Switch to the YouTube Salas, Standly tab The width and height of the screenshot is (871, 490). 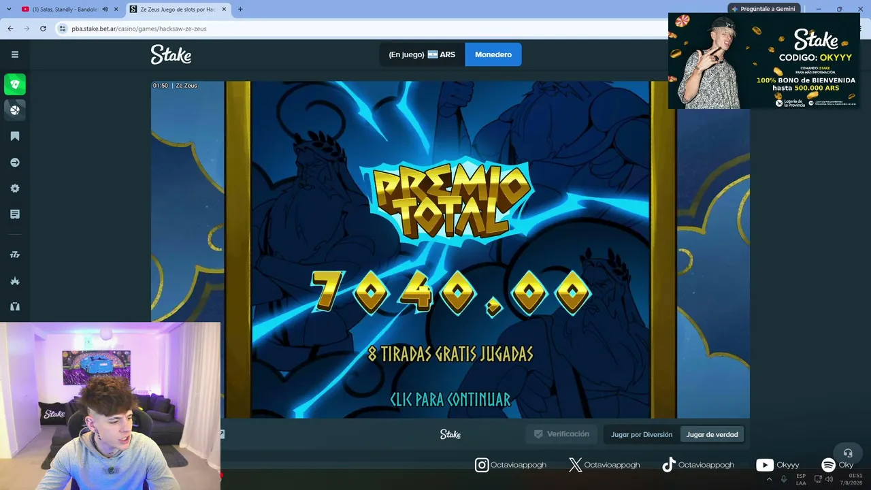click(x=65, y=10)
